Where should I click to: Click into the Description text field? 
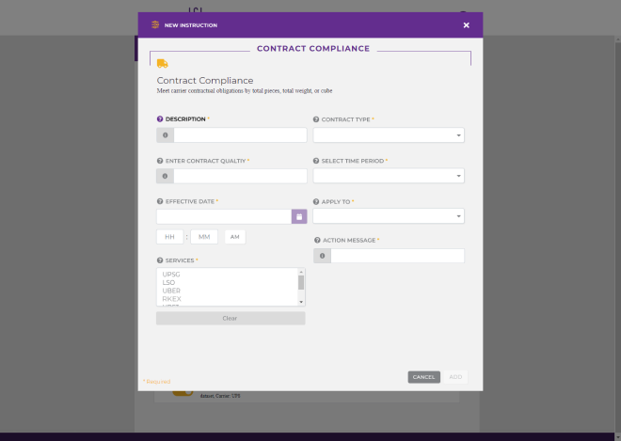(240, 135)
